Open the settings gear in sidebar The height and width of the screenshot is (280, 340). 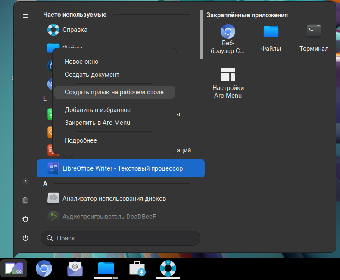coord(25,219)
